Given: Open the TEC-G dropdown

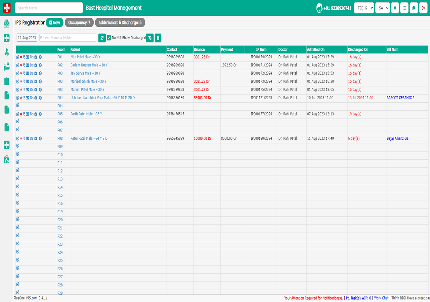Looking at the screenshot, I should [x=364, y=8].
